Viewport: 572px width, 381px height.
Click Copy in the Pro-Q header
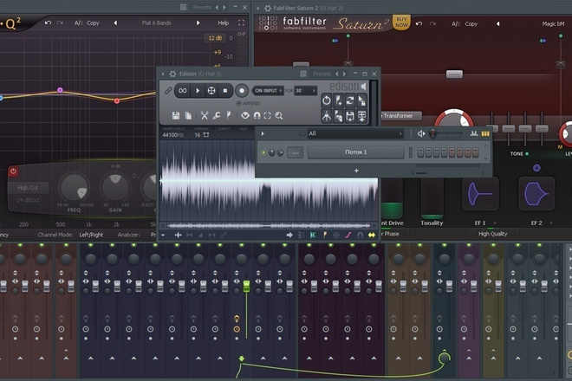click(x=93, y=23)
